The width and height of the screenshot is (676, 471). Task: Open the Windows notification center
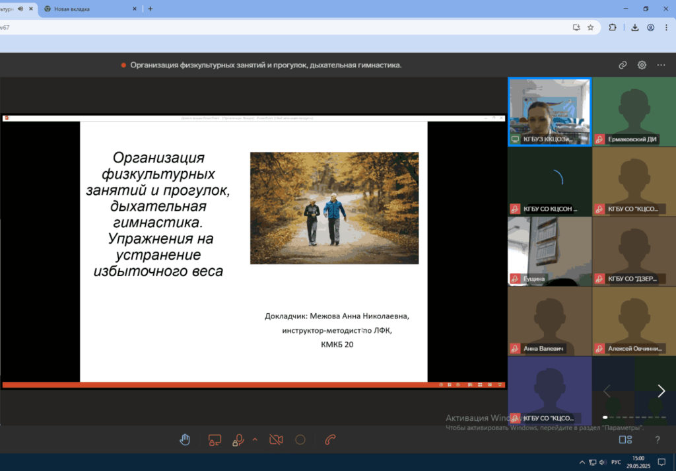click(x=661, y=462)
